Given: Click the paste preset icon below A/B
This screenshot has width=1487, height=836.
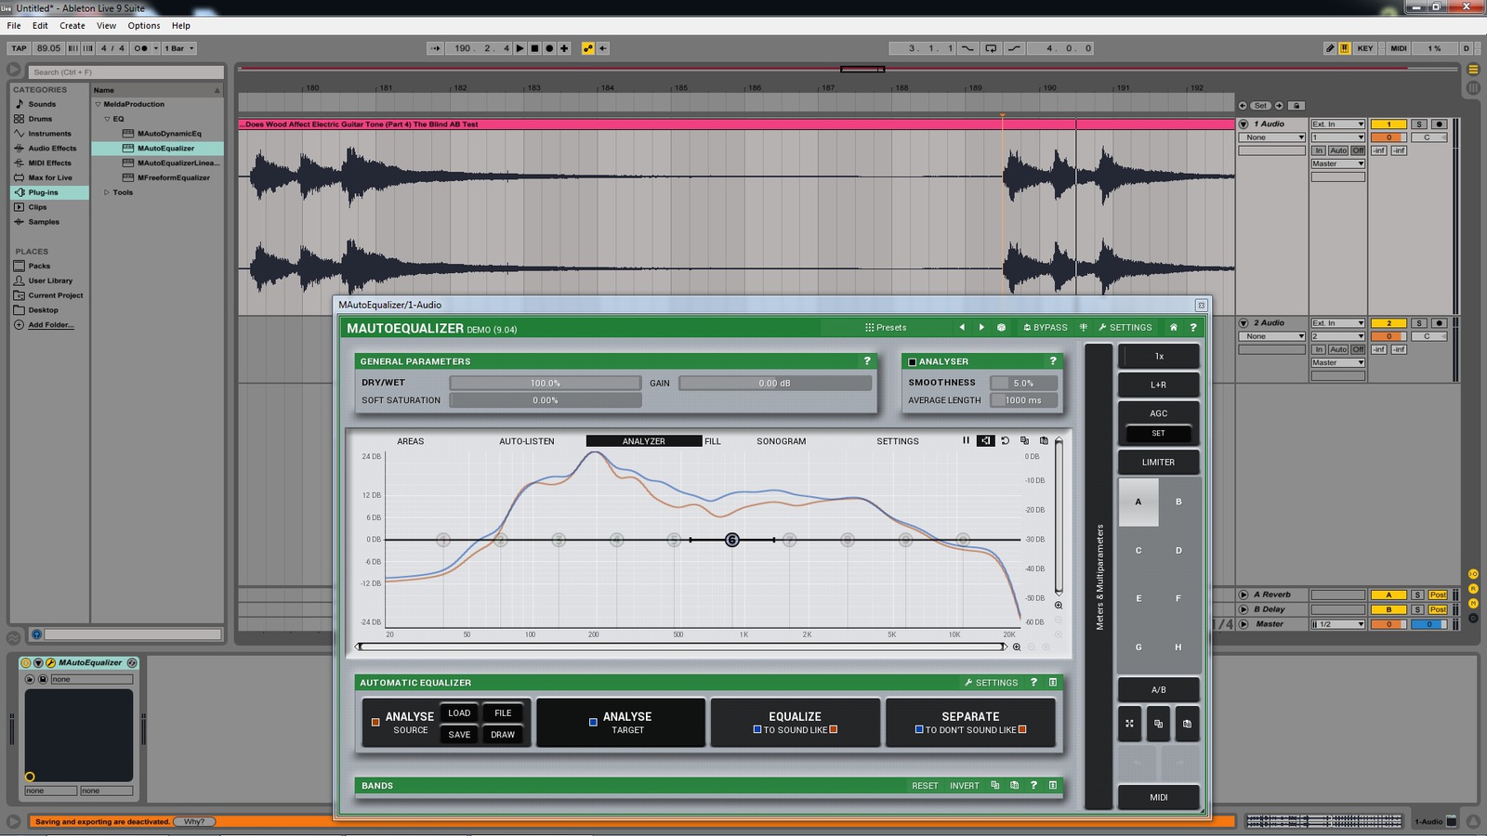Looking at the screenshot, I should coord(1187,724).
